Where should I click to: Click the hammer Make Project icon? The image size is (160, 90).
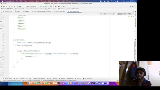click(14, 6)
